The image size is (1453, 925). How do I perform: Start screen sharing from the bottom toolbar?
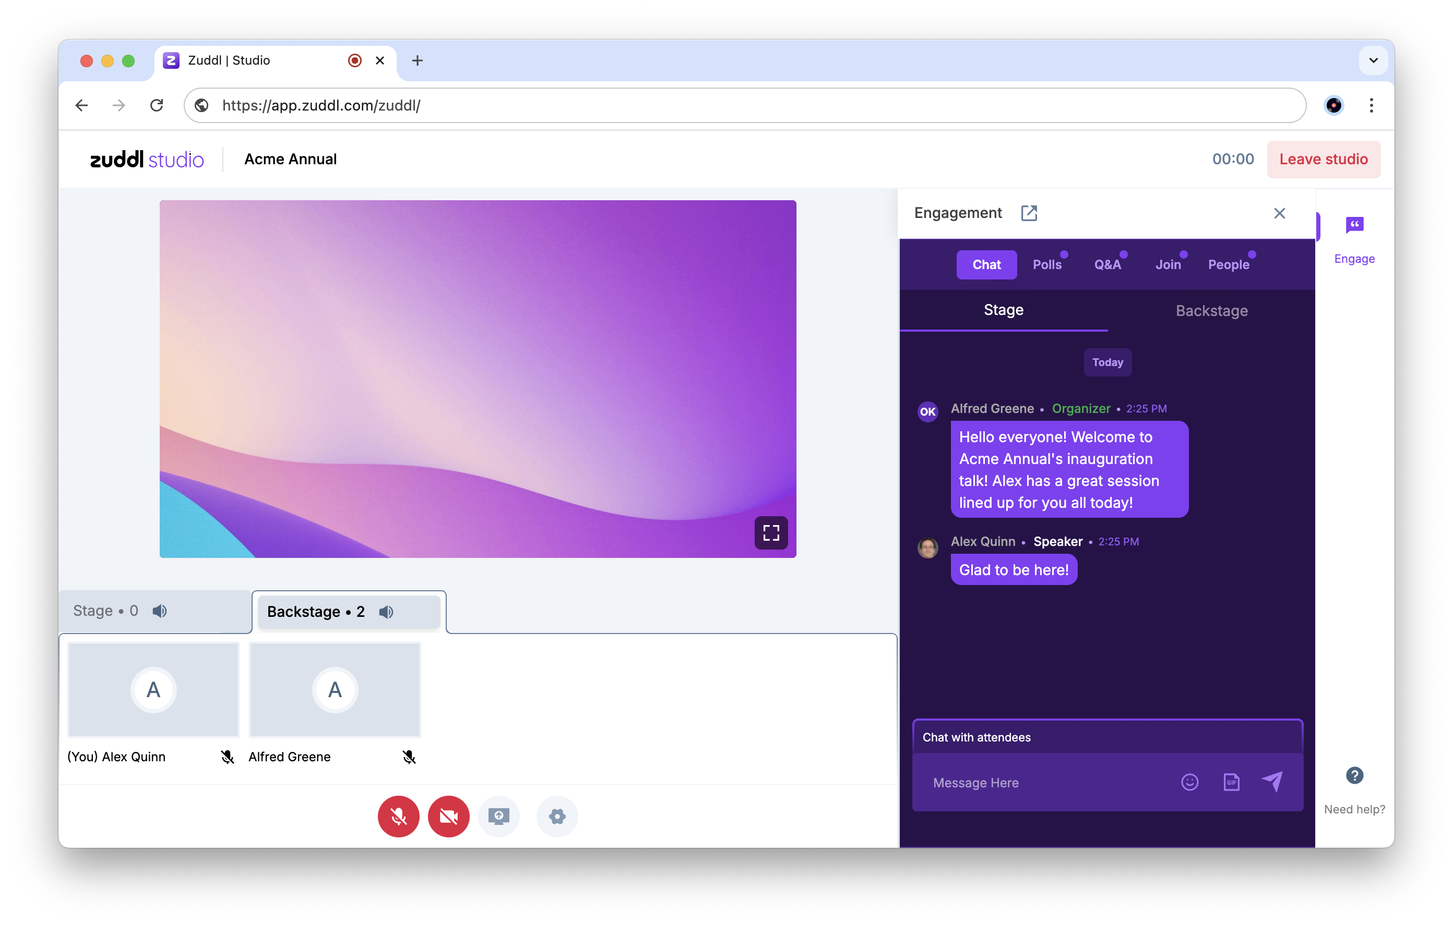coord(498,817)
